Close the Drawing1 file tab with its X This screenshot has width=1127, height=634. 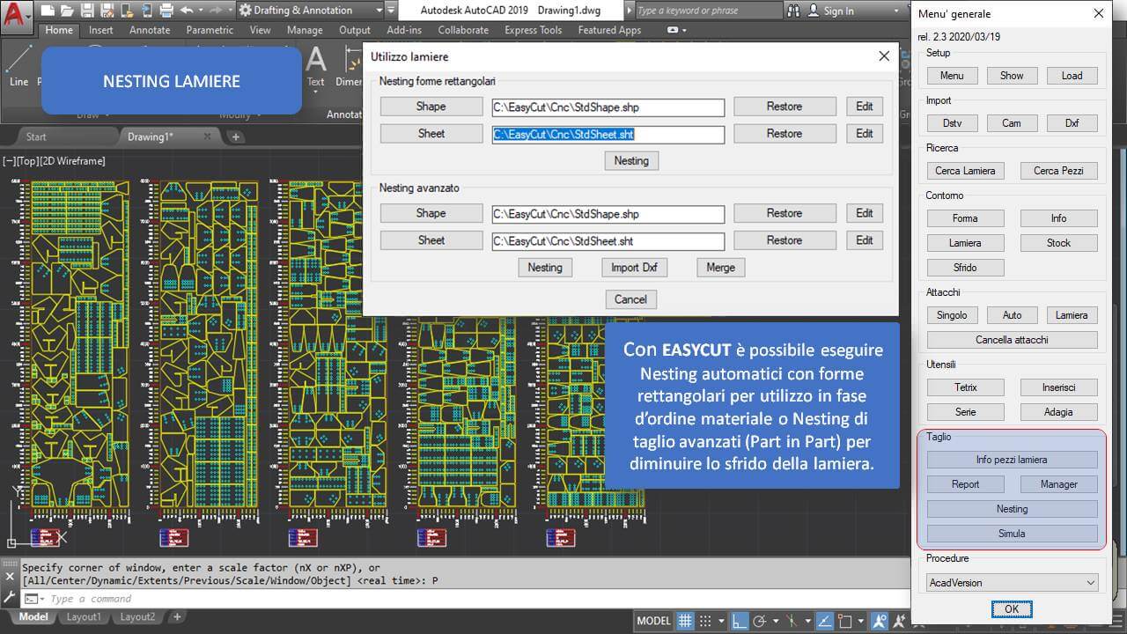click(209, 136)
